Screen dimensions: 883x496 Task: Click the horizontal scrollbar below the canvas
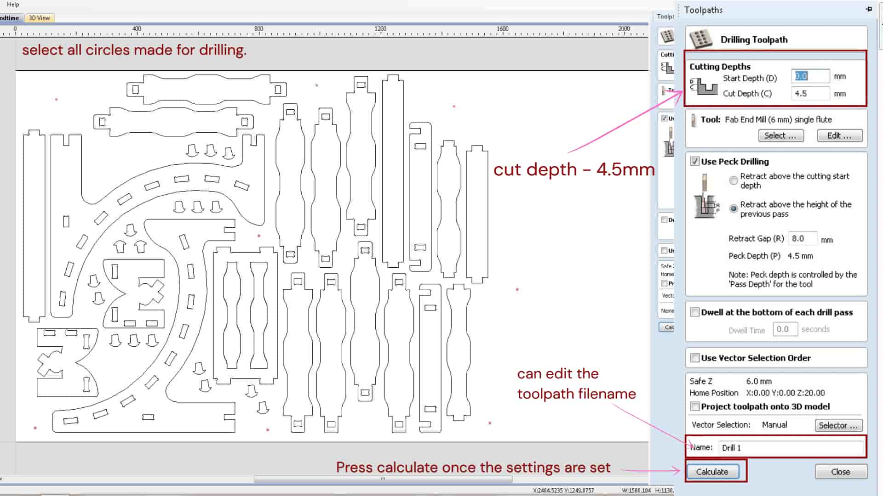click(383, 479)
